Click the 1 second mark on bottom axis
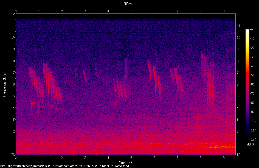 click(39, 158)
